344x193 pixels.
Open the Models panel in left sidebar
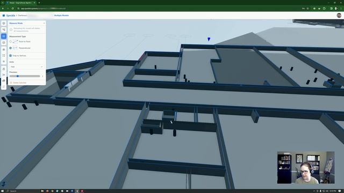pyautogui.click(x=4, y=23)
